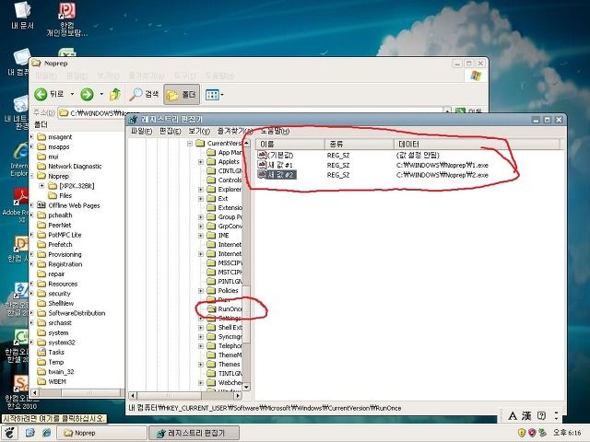This screenshot has height=442, width=590.
Task: Click red shield tray icon
Action: pos(532,433)
